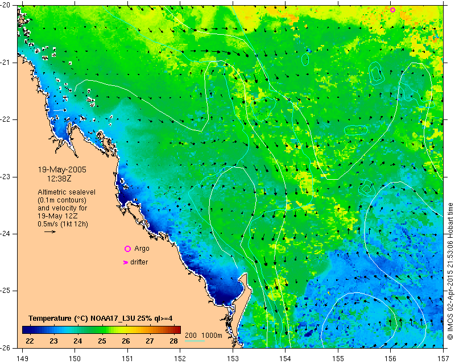Click the '27' colorbar tick label
This screenshot has width=455, height=364.
pyautogui.click(x=150, y=341)
